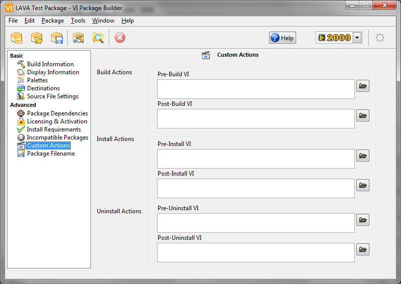This screenshot has width=401, height=284.
Task: Click the Advanced section heading
Action: [x=23, y=105]
